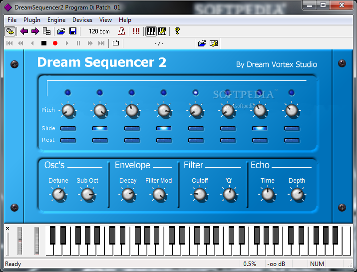Image resolution: width=357 pixels, height=272 pixels.
Task: Go to next program with purple right arrow
Action: click(x=35, y=31)
